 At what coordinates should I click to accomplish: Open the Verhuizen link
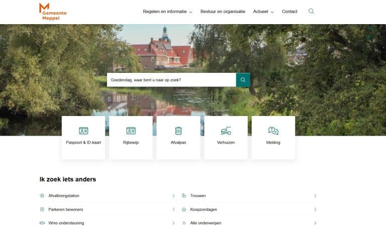226,143
